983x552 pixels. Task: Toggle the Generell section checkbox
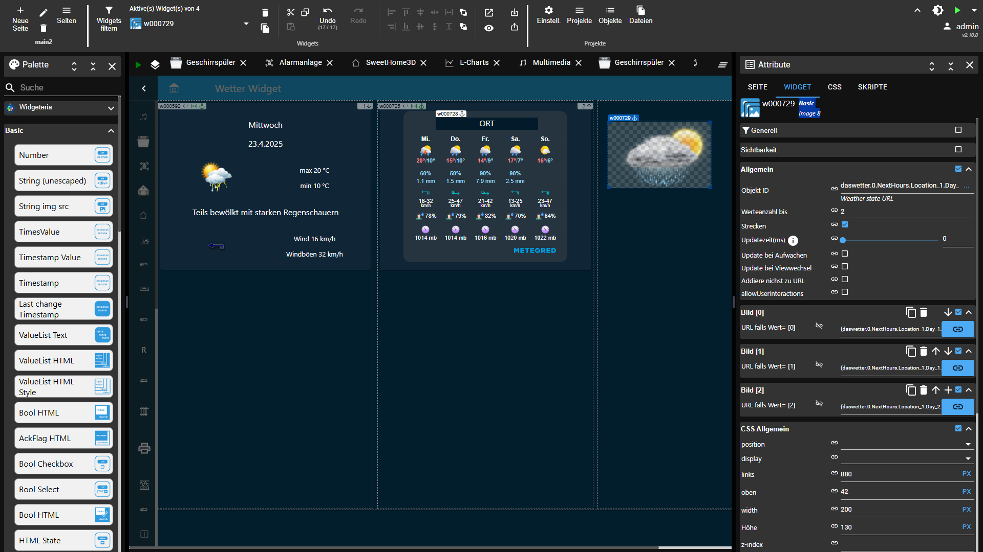pyautogui.click(x=958, y=130)
